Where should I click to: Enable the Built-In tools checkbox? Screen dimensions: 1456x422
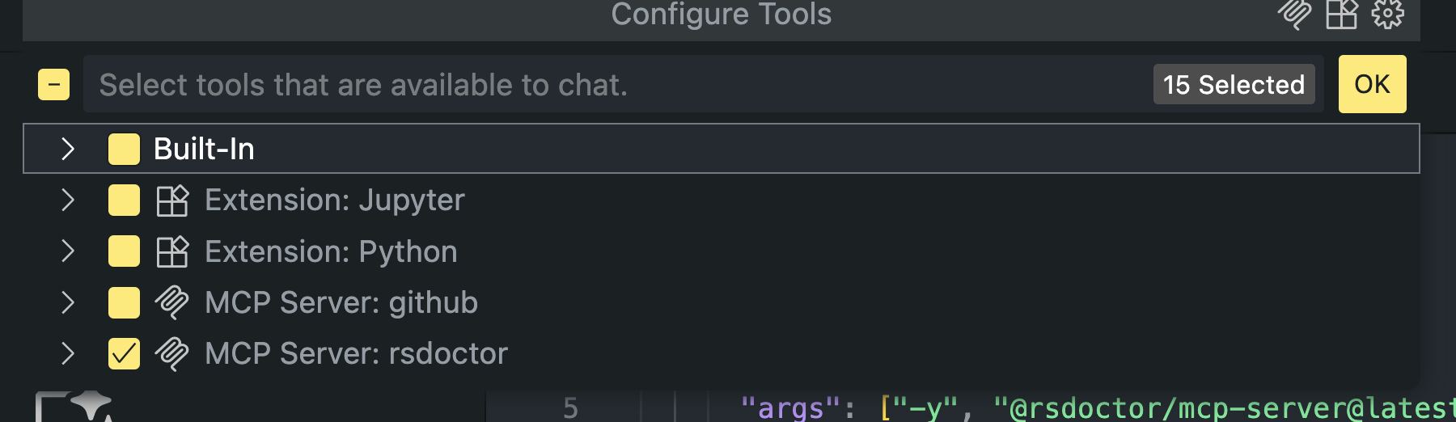[x=124, y=150]
